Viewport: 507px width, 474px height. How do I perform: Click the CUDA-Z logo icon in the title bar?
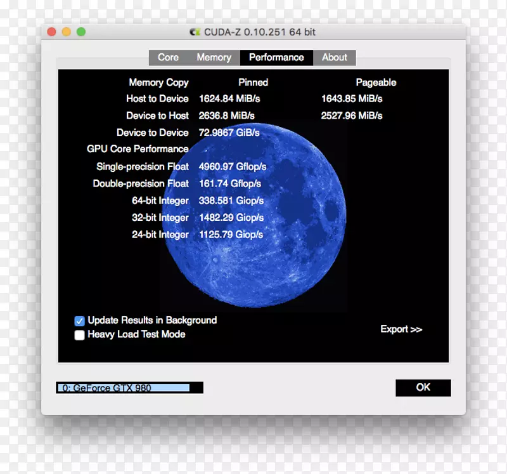[x=195, y=32]
